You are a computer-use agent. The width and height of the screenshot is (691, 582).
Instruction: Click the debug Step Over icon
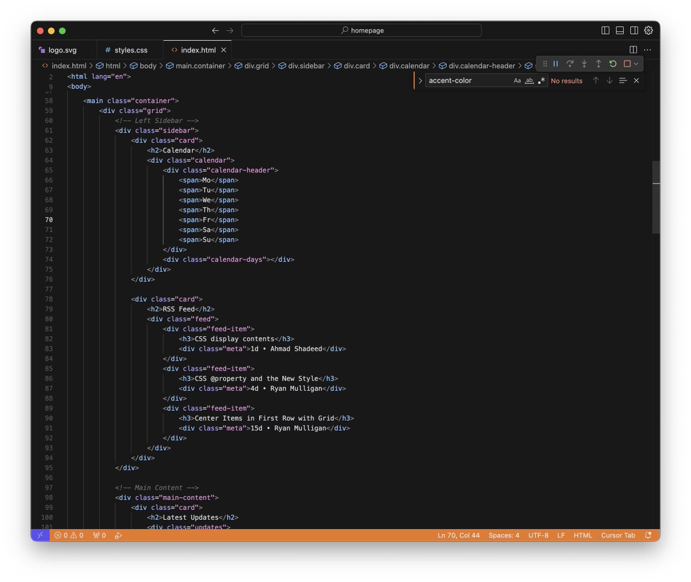click(x=570, y=64)
